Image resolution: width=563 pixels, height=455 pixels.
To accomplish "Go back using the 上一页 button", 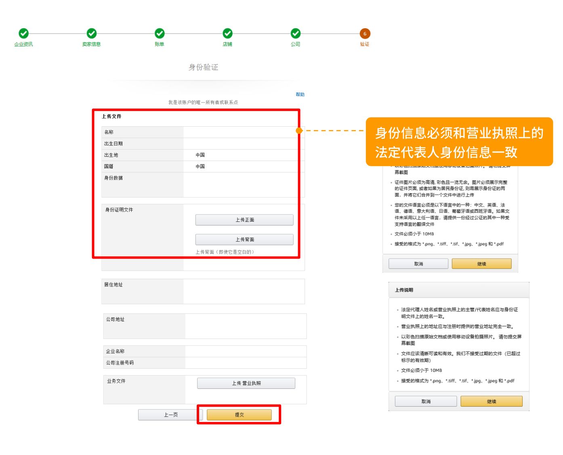I will [x=170, y=414].
